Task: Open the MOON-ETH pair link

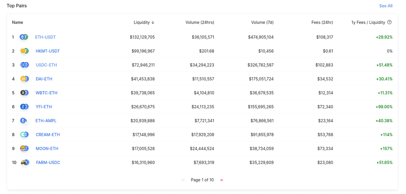Action: point(47,149)
